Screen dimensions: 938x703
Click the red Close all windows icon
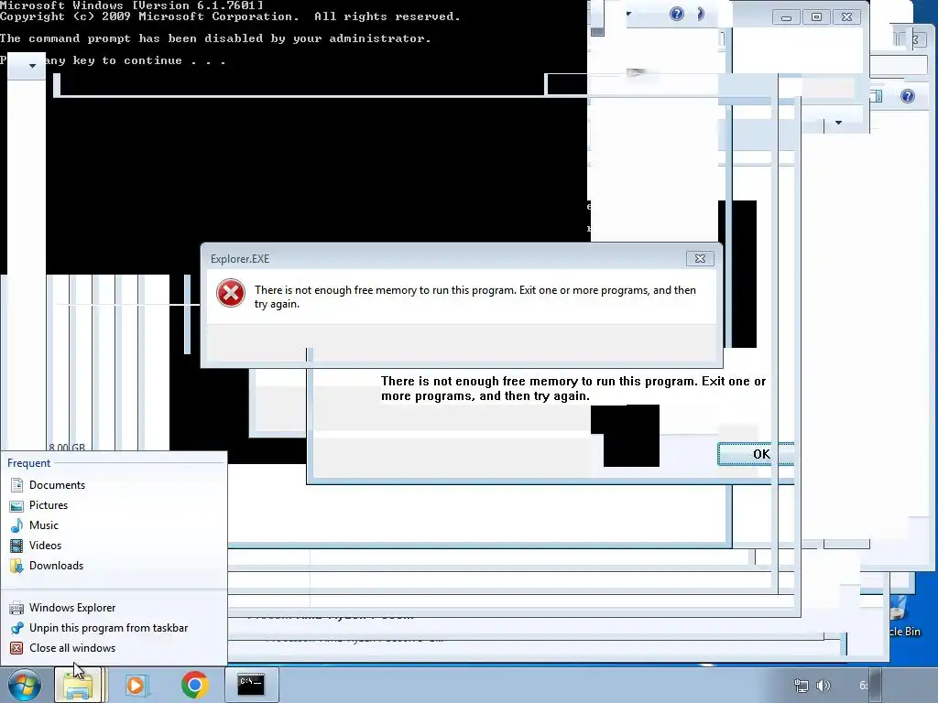tap(16, 648)
